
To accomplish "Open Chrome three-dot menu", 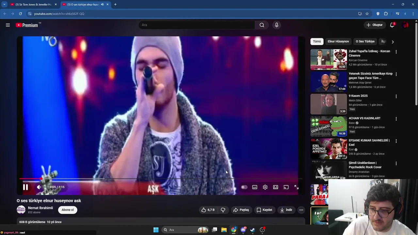I will 413,14.
